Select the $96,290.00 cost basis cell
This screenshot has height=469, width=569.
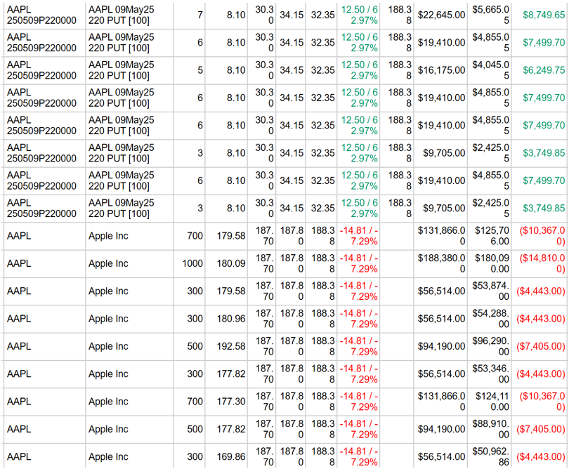(490, 346)
